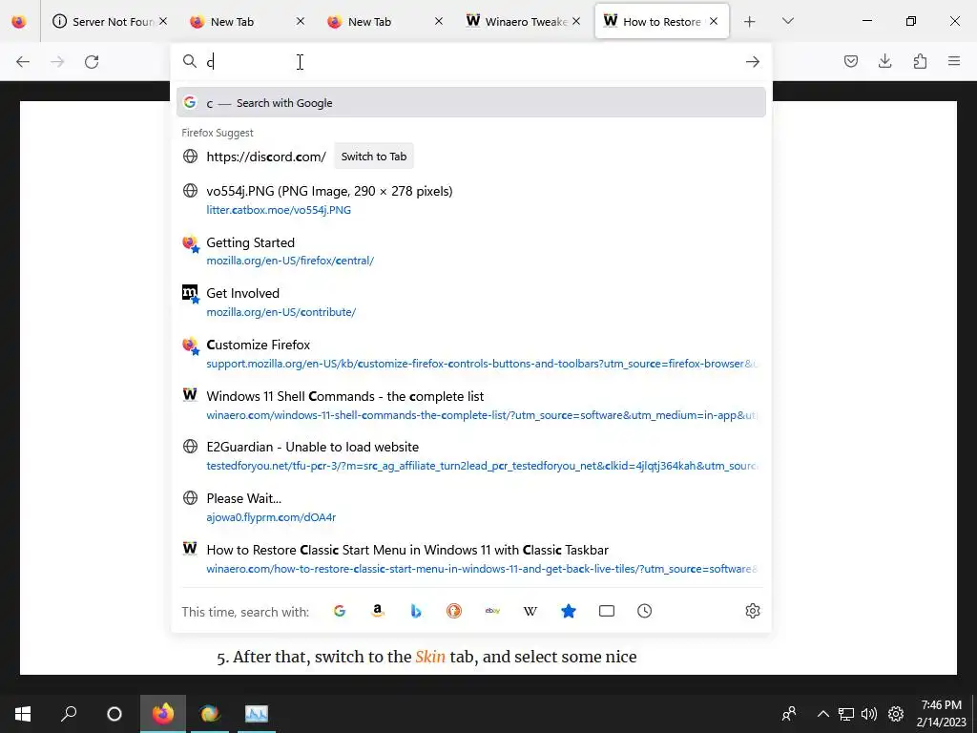
Task: Search History using the clock icon
Action: (x=644, y=611)
